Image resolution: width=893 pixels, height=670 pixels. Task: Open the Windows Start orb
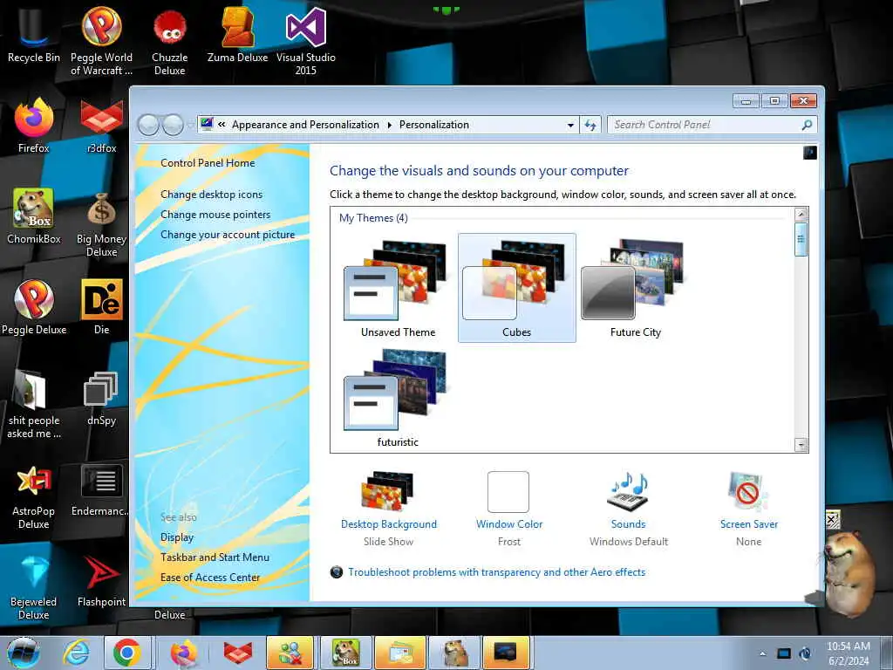click(x=24, y=653)
